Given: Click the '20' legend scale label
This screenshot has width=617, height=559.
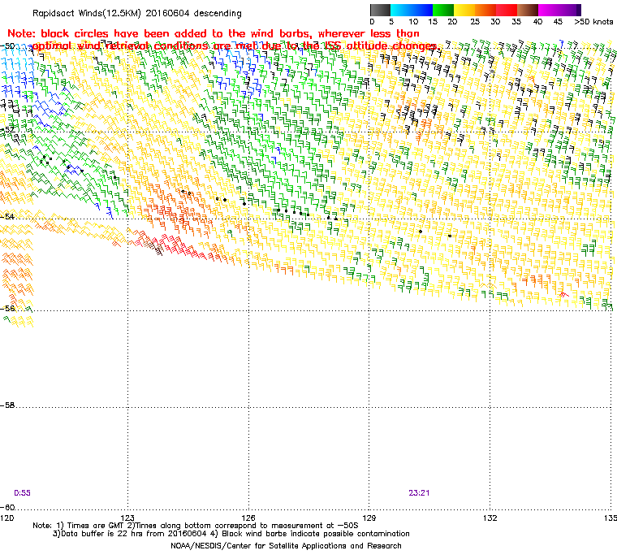Looking at the screenshot, I should click(453, 22).
